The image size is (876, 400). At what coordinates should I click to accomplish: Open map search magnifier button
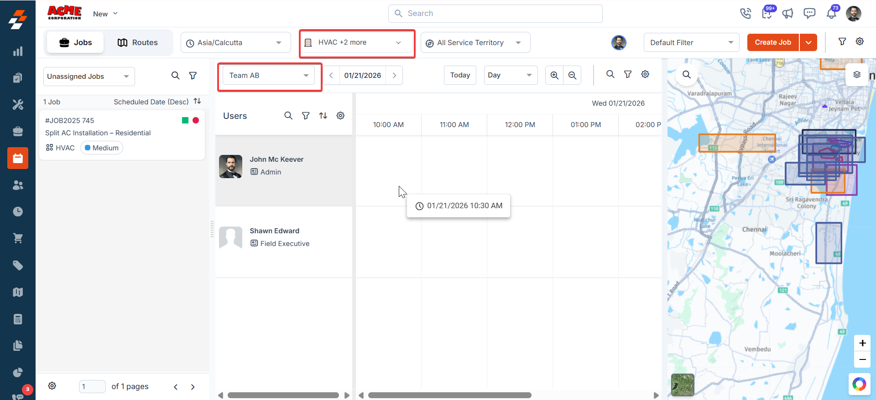tap(687, 75)
